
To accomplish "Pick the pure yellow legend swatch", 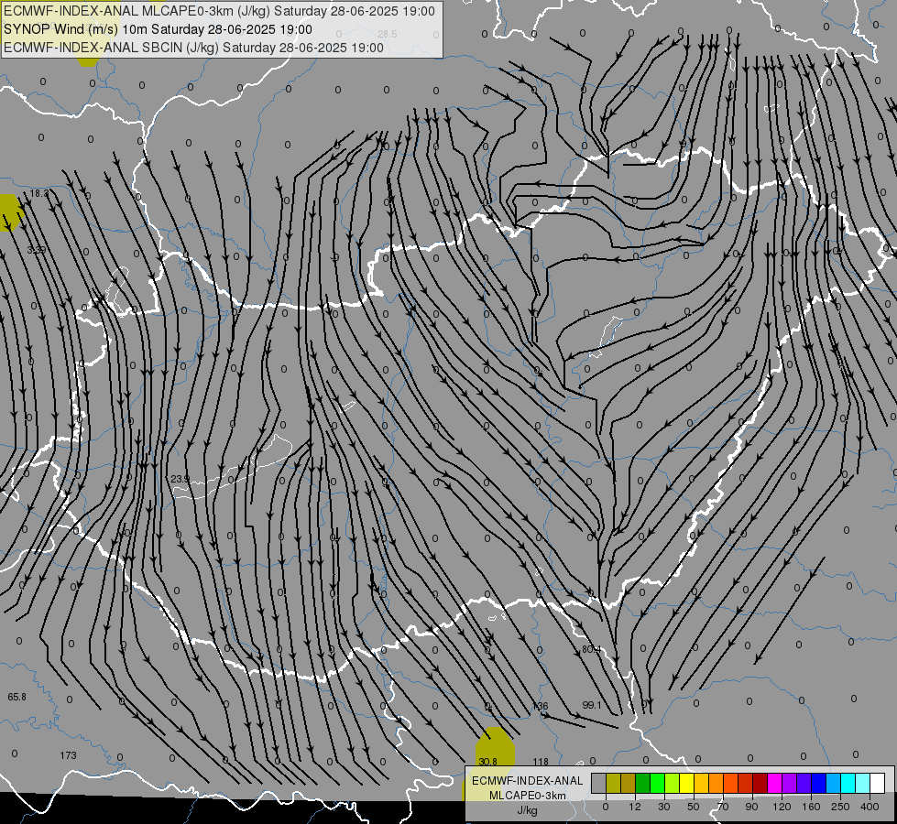I will (686, 783).
